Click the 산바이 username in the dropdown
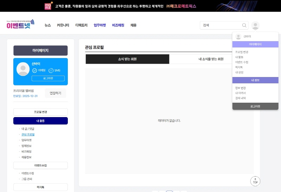 247,37
